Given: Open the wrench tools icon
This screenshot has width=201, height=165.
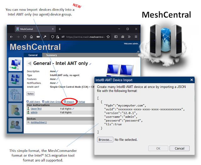Looking at the screenshot, I should pos(45,37).
